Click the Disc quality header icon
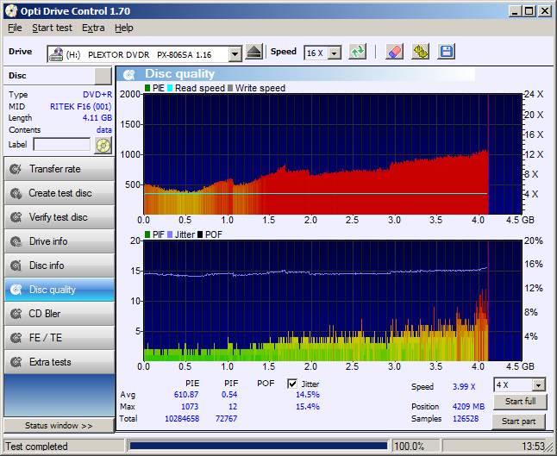This screenshot has height=456, width=557. (x=129, y=74)
